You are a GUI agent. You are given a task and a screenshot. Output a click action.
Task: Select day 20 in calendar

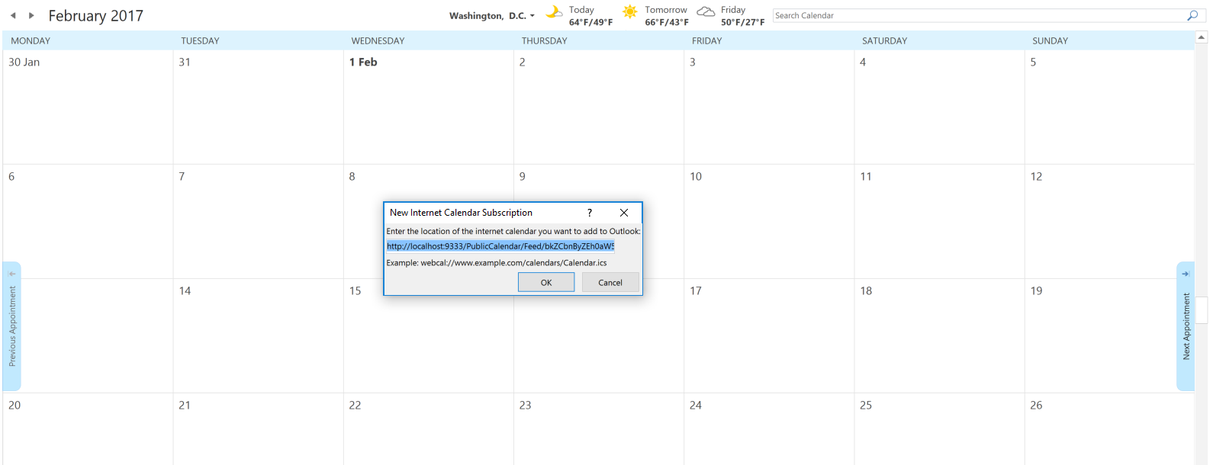pos(88,429)
